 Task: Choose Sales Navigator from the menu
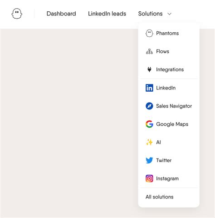click(169, 106)
